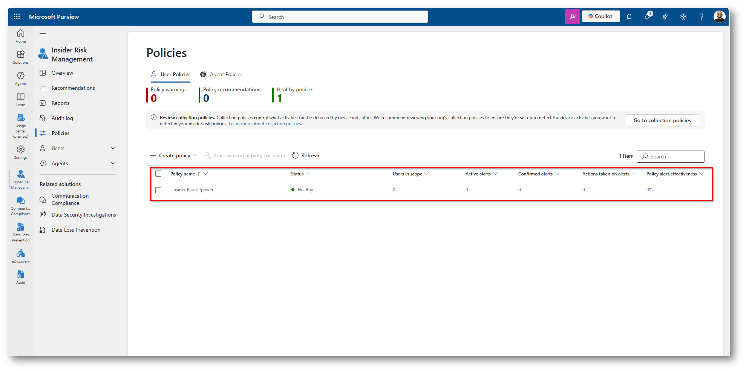Collapse the navigation pane hamburger icon
Screen dimensions: 746x372
43,34
